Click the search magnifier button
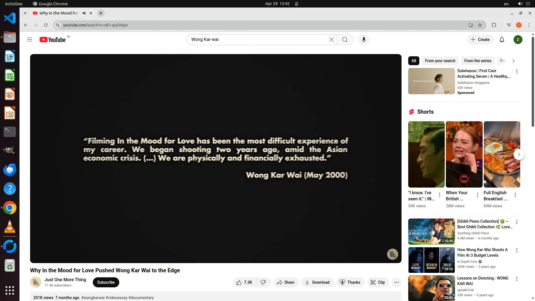Viewport: 535px width, 301px height. coord(345,40)
